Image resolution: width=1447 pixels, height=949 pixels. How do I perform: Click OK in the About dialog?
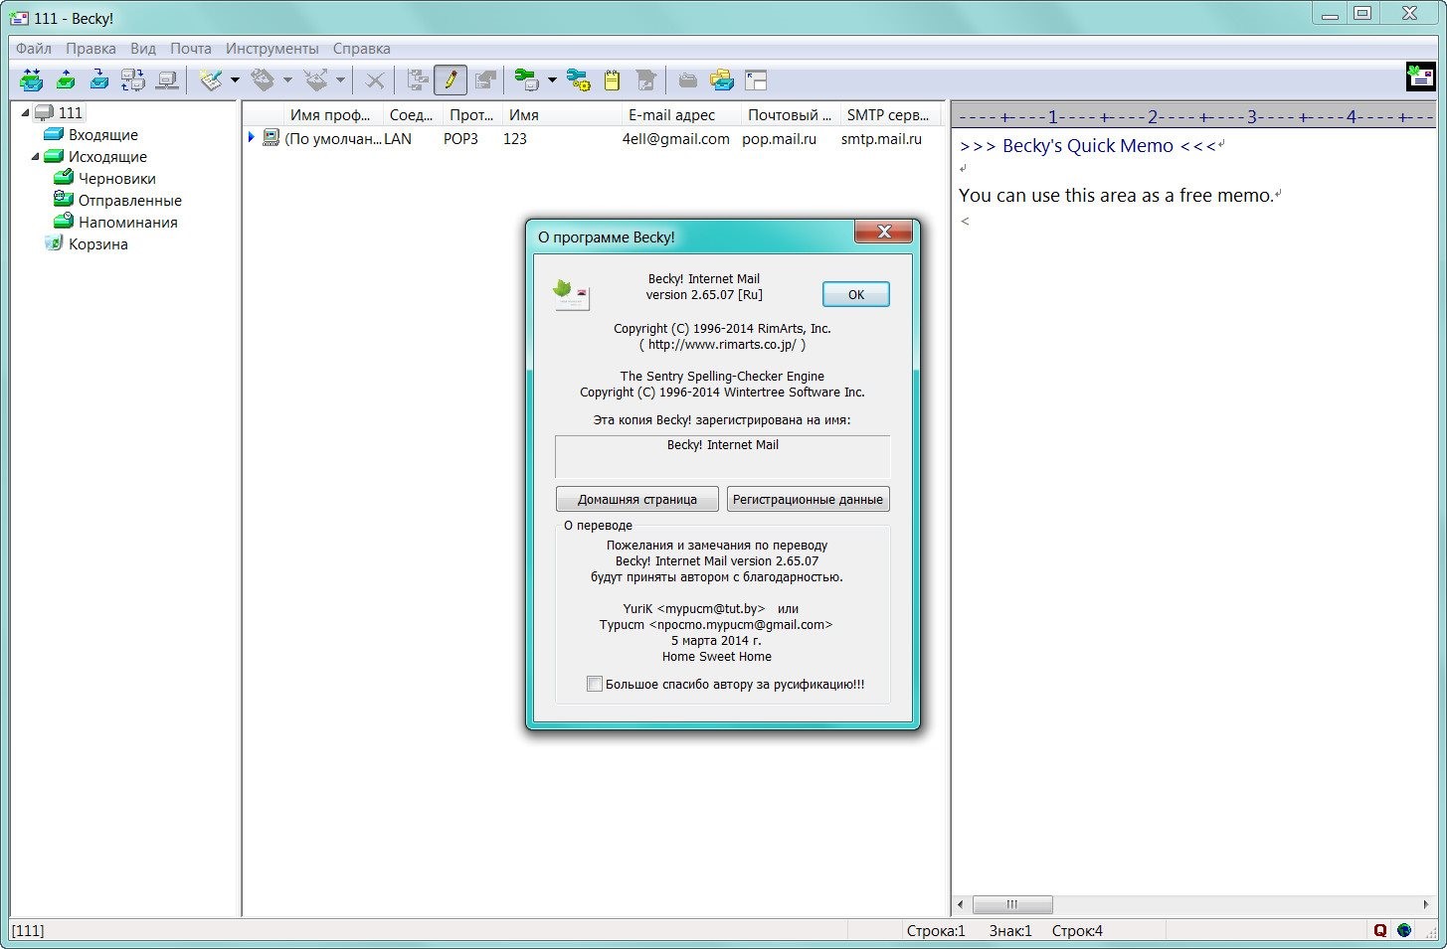point(855,294)
